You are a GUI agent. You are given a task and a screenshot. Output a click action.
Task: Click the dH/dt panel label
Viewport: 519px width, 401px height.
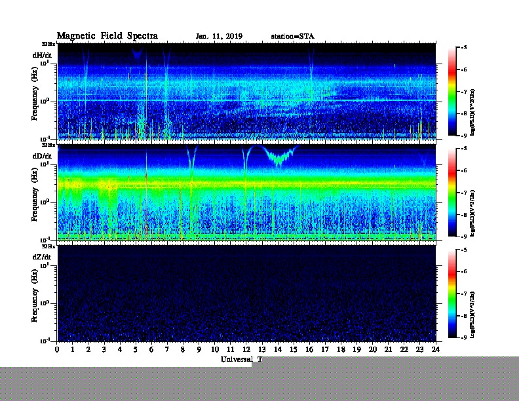[x=42, y=55]
